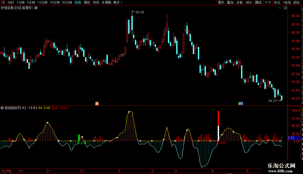The height and width of the screenshot is (174, 303).
Task: Open the 复权 adjustment option
Action: [x=221, y=2]
